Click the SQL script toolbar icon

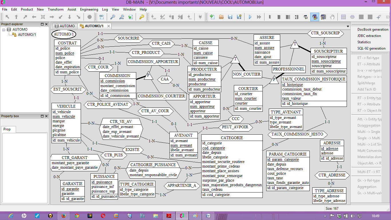pyautogui.click(x=102, y=17)
